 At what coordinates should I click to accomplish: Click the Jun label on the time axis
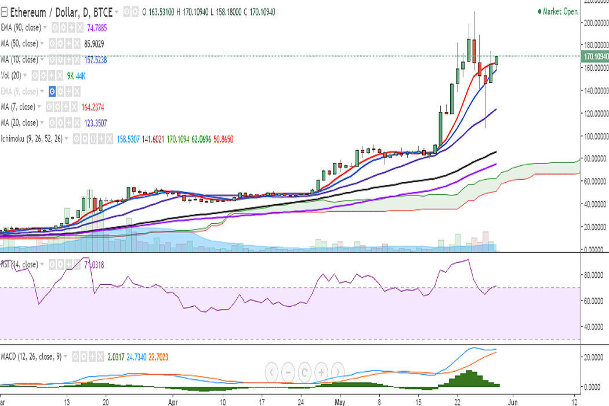click(513, 402)
